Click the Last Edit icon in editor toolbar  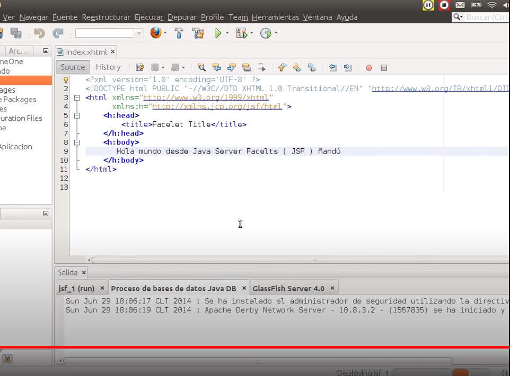(x=140, y=67)
